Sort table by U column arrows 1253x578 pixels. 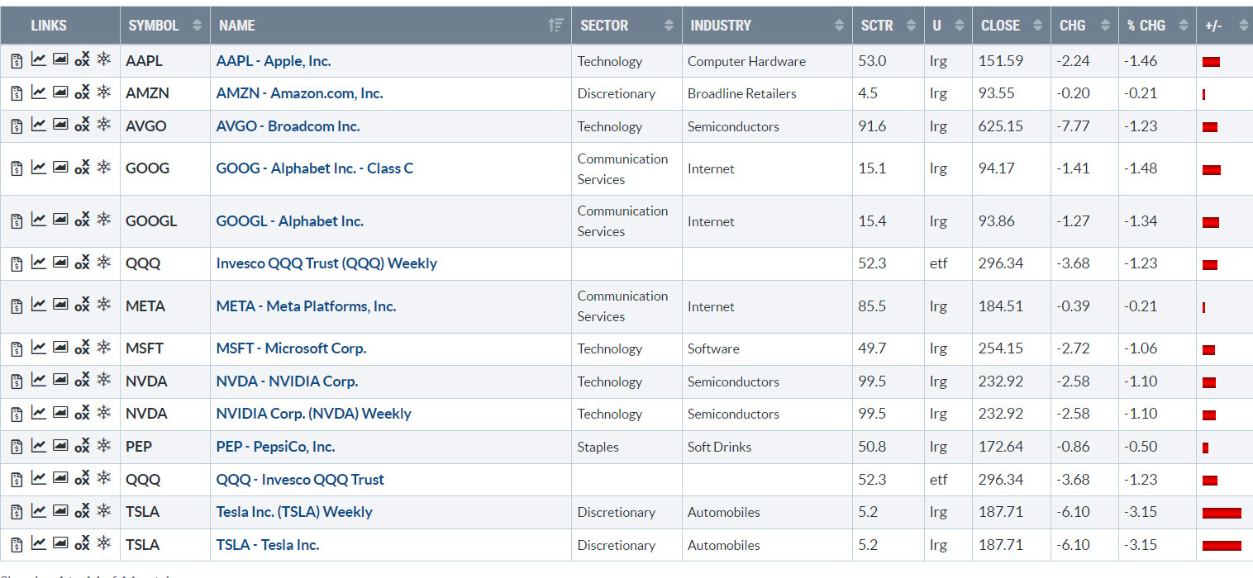tap(959, 26)
